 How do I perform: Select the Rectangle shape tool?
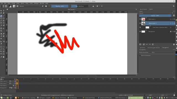coord(1,18)
